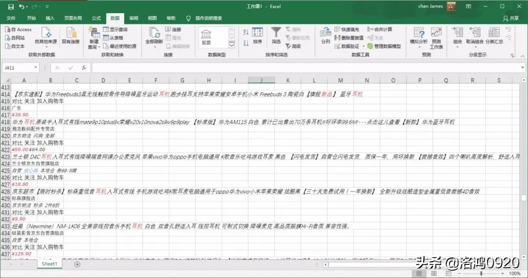Screen dimensions: 528x278
Task: Zoom in with the plus button
Action: [503, 274]
